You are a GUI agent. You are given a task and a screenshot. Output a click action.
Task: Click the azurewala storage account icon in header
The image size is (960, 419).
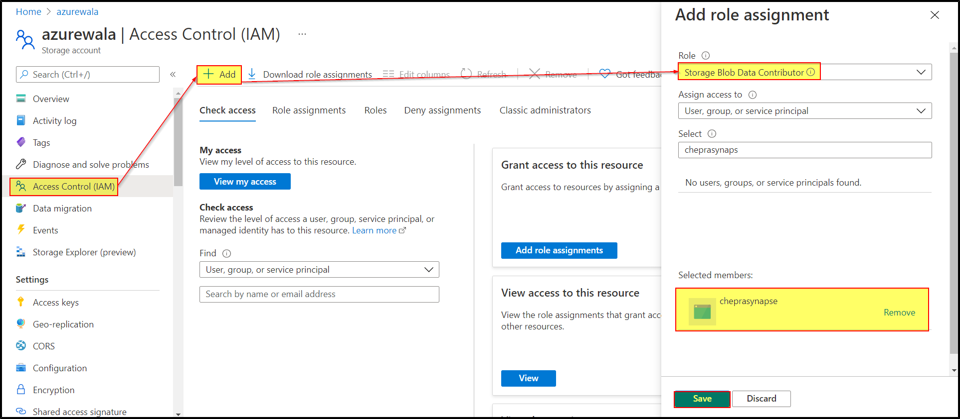pyautogui.click(x=25, y=39)
